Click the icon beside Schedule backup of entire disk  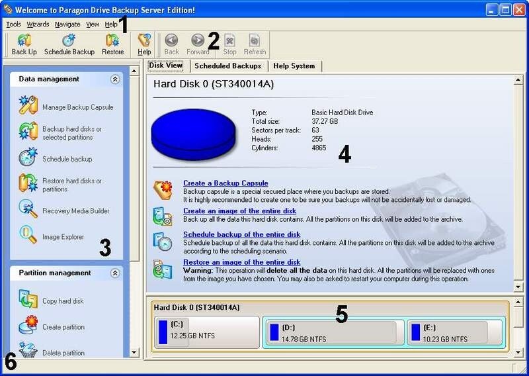tap(163, 241)
